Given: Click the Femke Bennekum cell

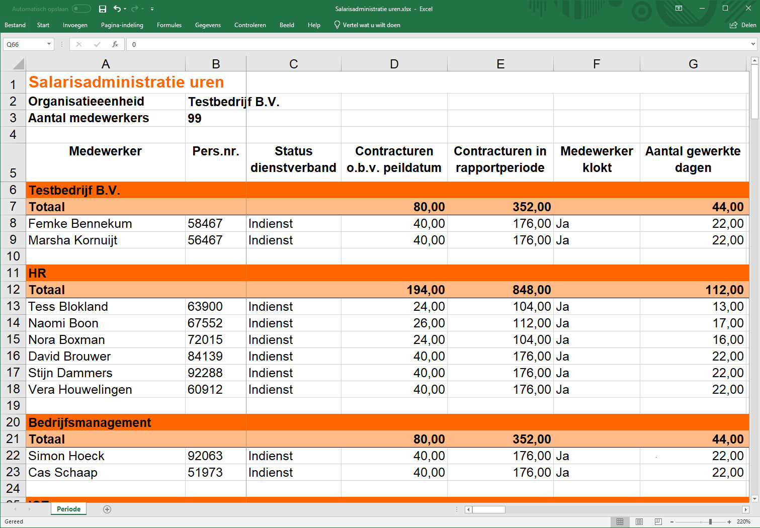Looking at the screenshot, I should pos(106,223).
